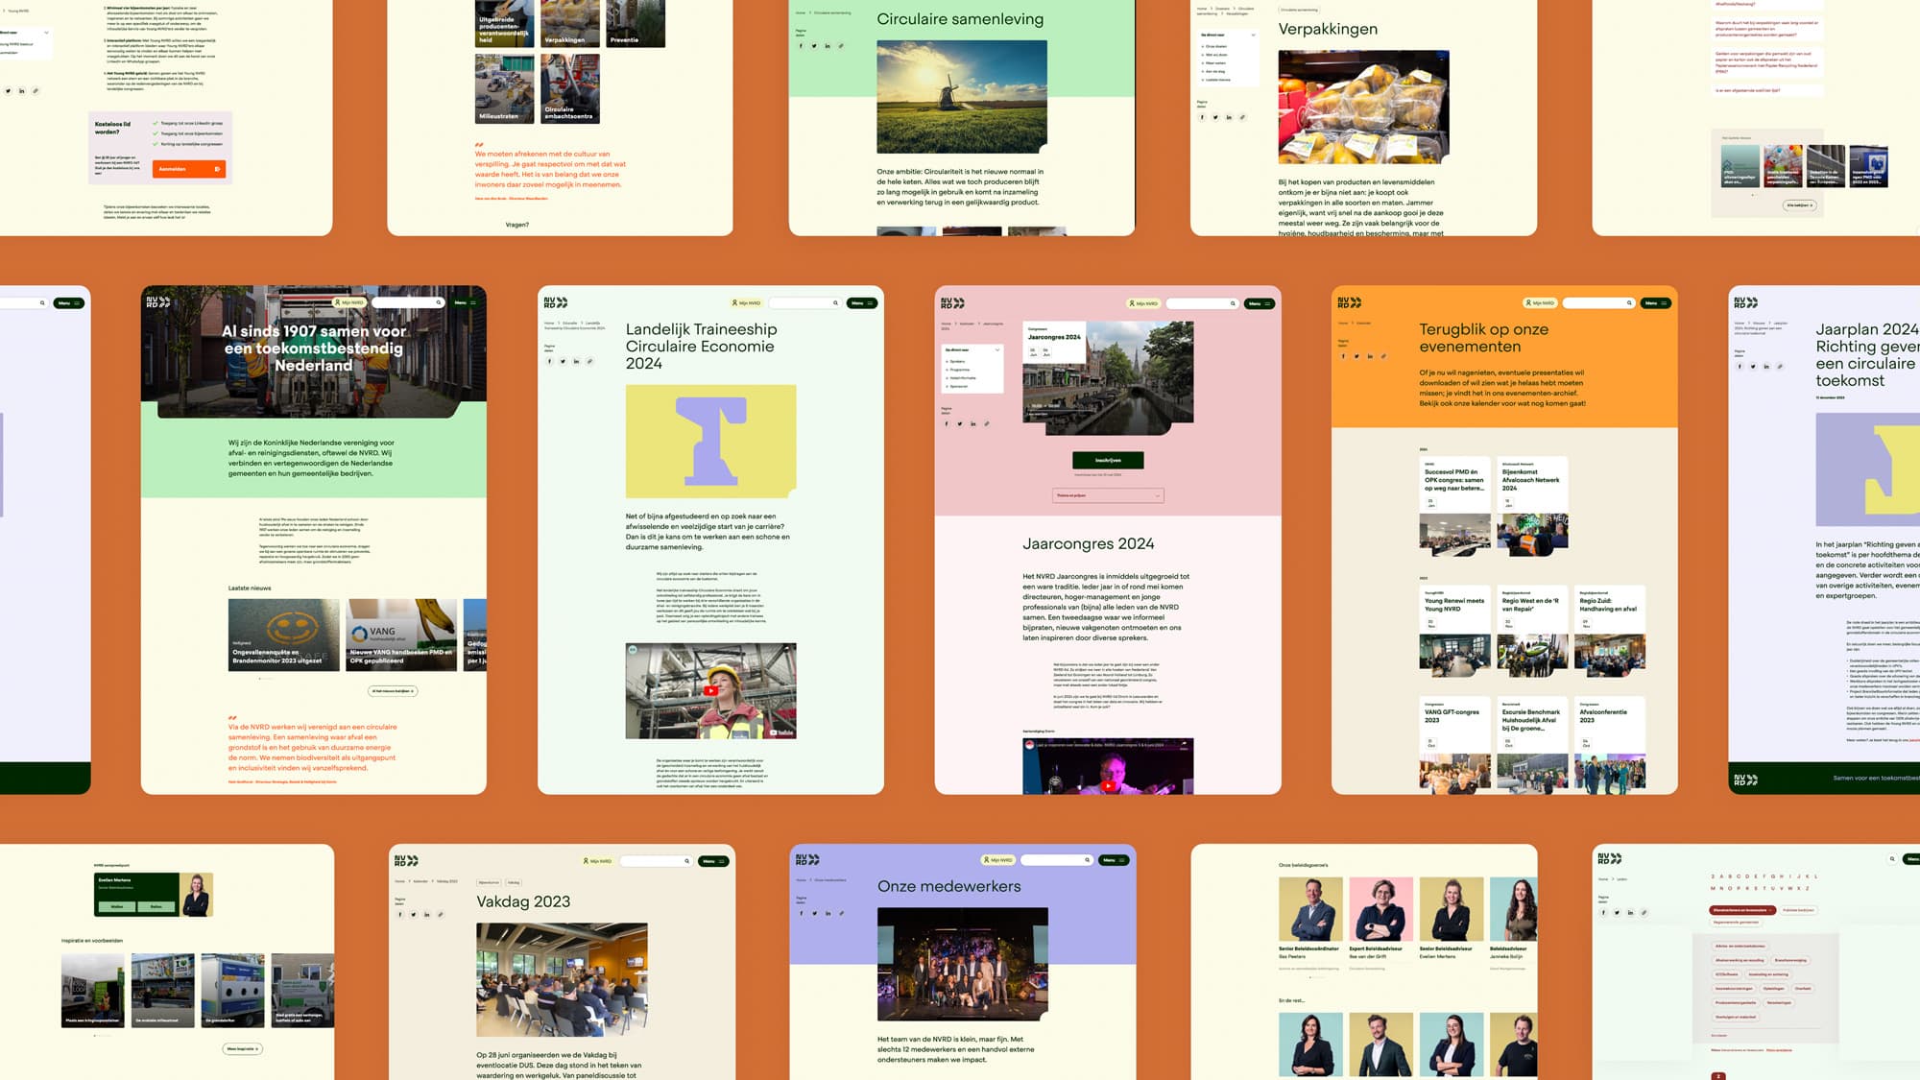Collapse sidebar list on Verpakkingen page
This screenshot has width=1920, height=1080.
(x=1253, y=36)
